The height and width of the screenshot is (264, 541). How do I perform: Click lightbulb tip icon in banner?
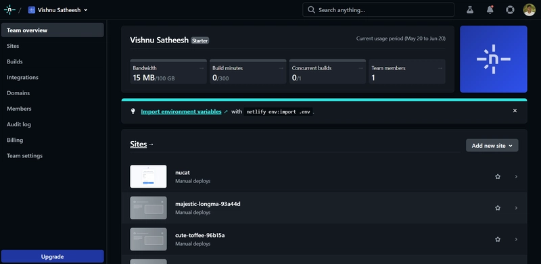click(x=133, y=111)
